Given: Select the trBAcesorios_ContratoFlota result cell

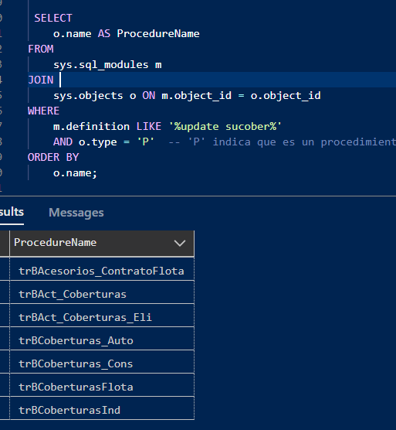Looking at the screenshot, I should [102, 269].
